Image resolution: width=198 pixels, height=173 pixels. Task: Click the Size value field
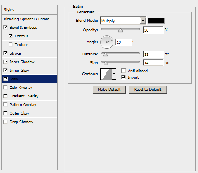pos(153,63)
